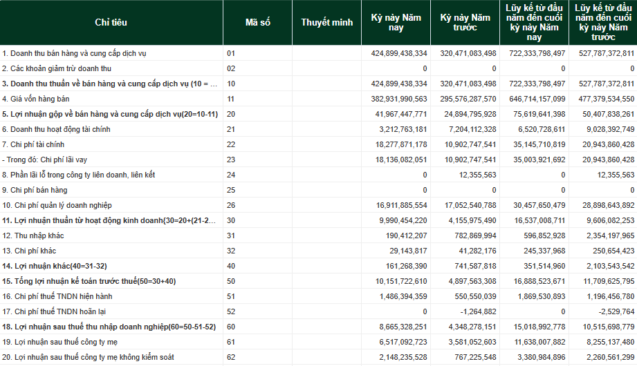
Task: Select row '14. Lợi nhuận khác(40=31-32)'
Action: coord(318,266)
